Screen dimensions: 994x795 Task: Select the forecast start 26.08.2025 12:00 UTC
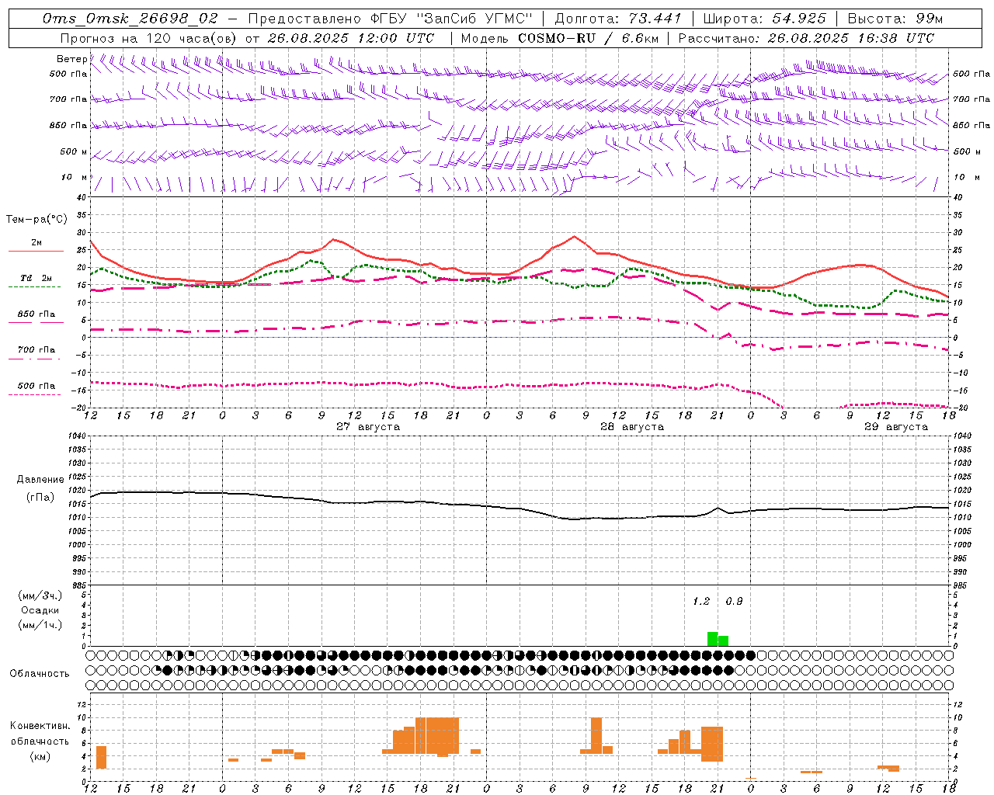pos(351,38)
